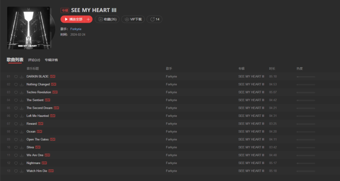Download the Nothing Changed track
The height and width of the screenshot is (181, 340).
[21, 85]
